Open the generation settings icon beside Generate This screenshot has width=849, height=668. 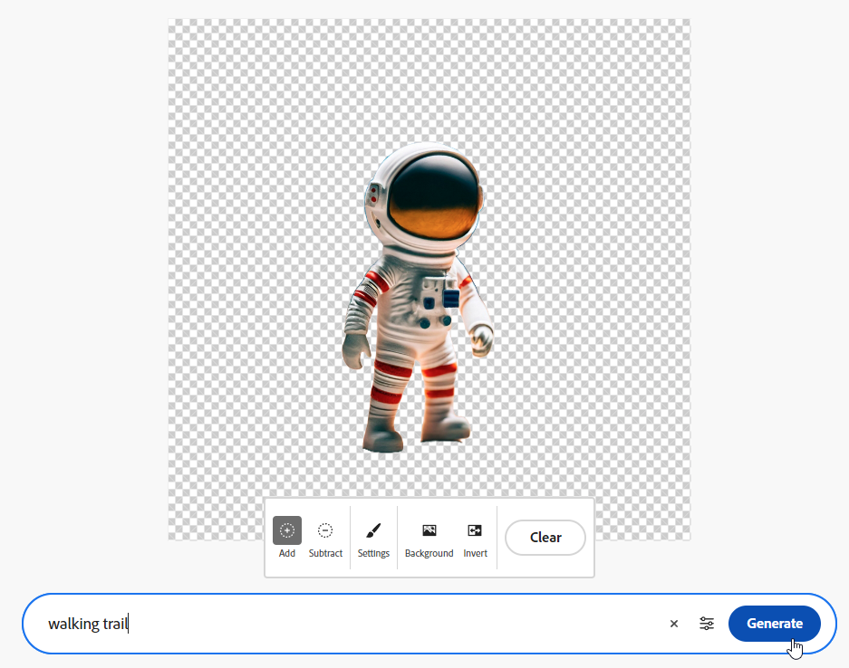[706, 624]
